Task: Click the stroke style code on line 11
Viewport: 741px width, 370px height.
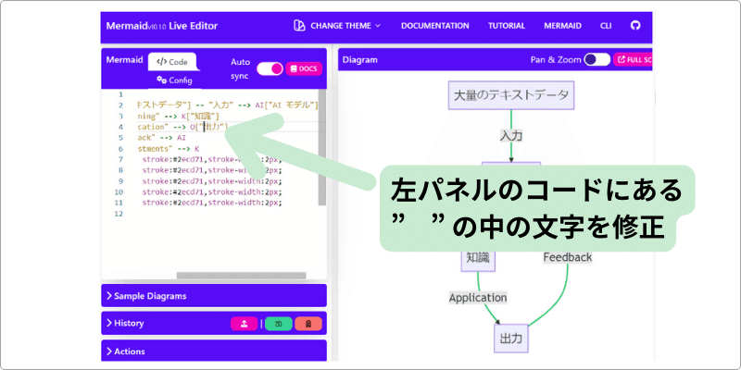Action: pyautogui.click(x=212, y=203)
